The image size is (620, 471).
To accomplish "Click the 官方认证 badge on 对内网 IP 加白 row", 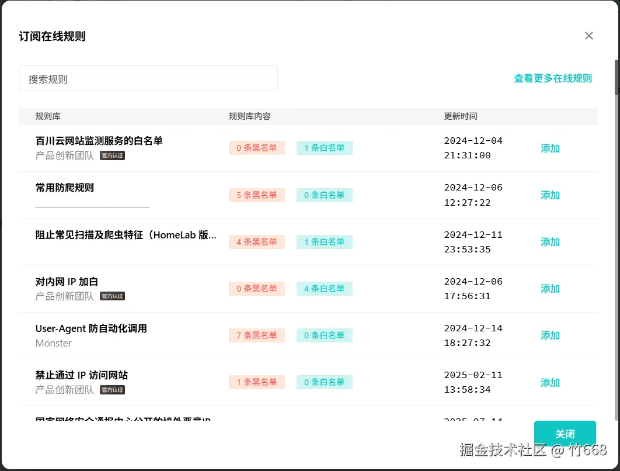I will 112,296.
